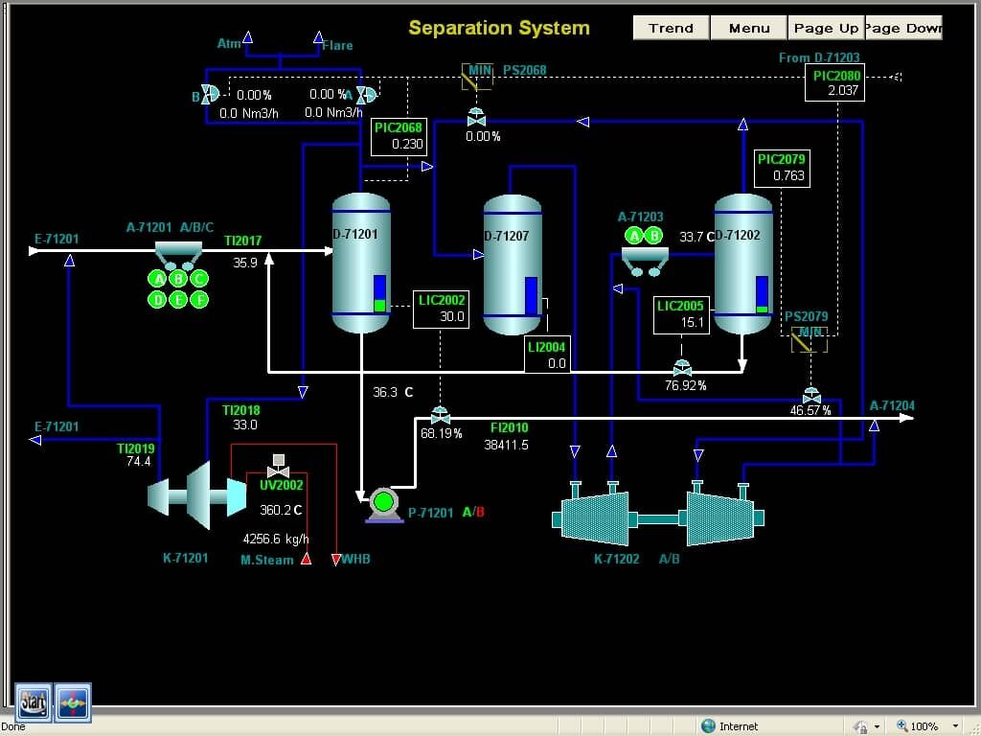Toggle A-71201 fan C indicator

pos(199,279)
